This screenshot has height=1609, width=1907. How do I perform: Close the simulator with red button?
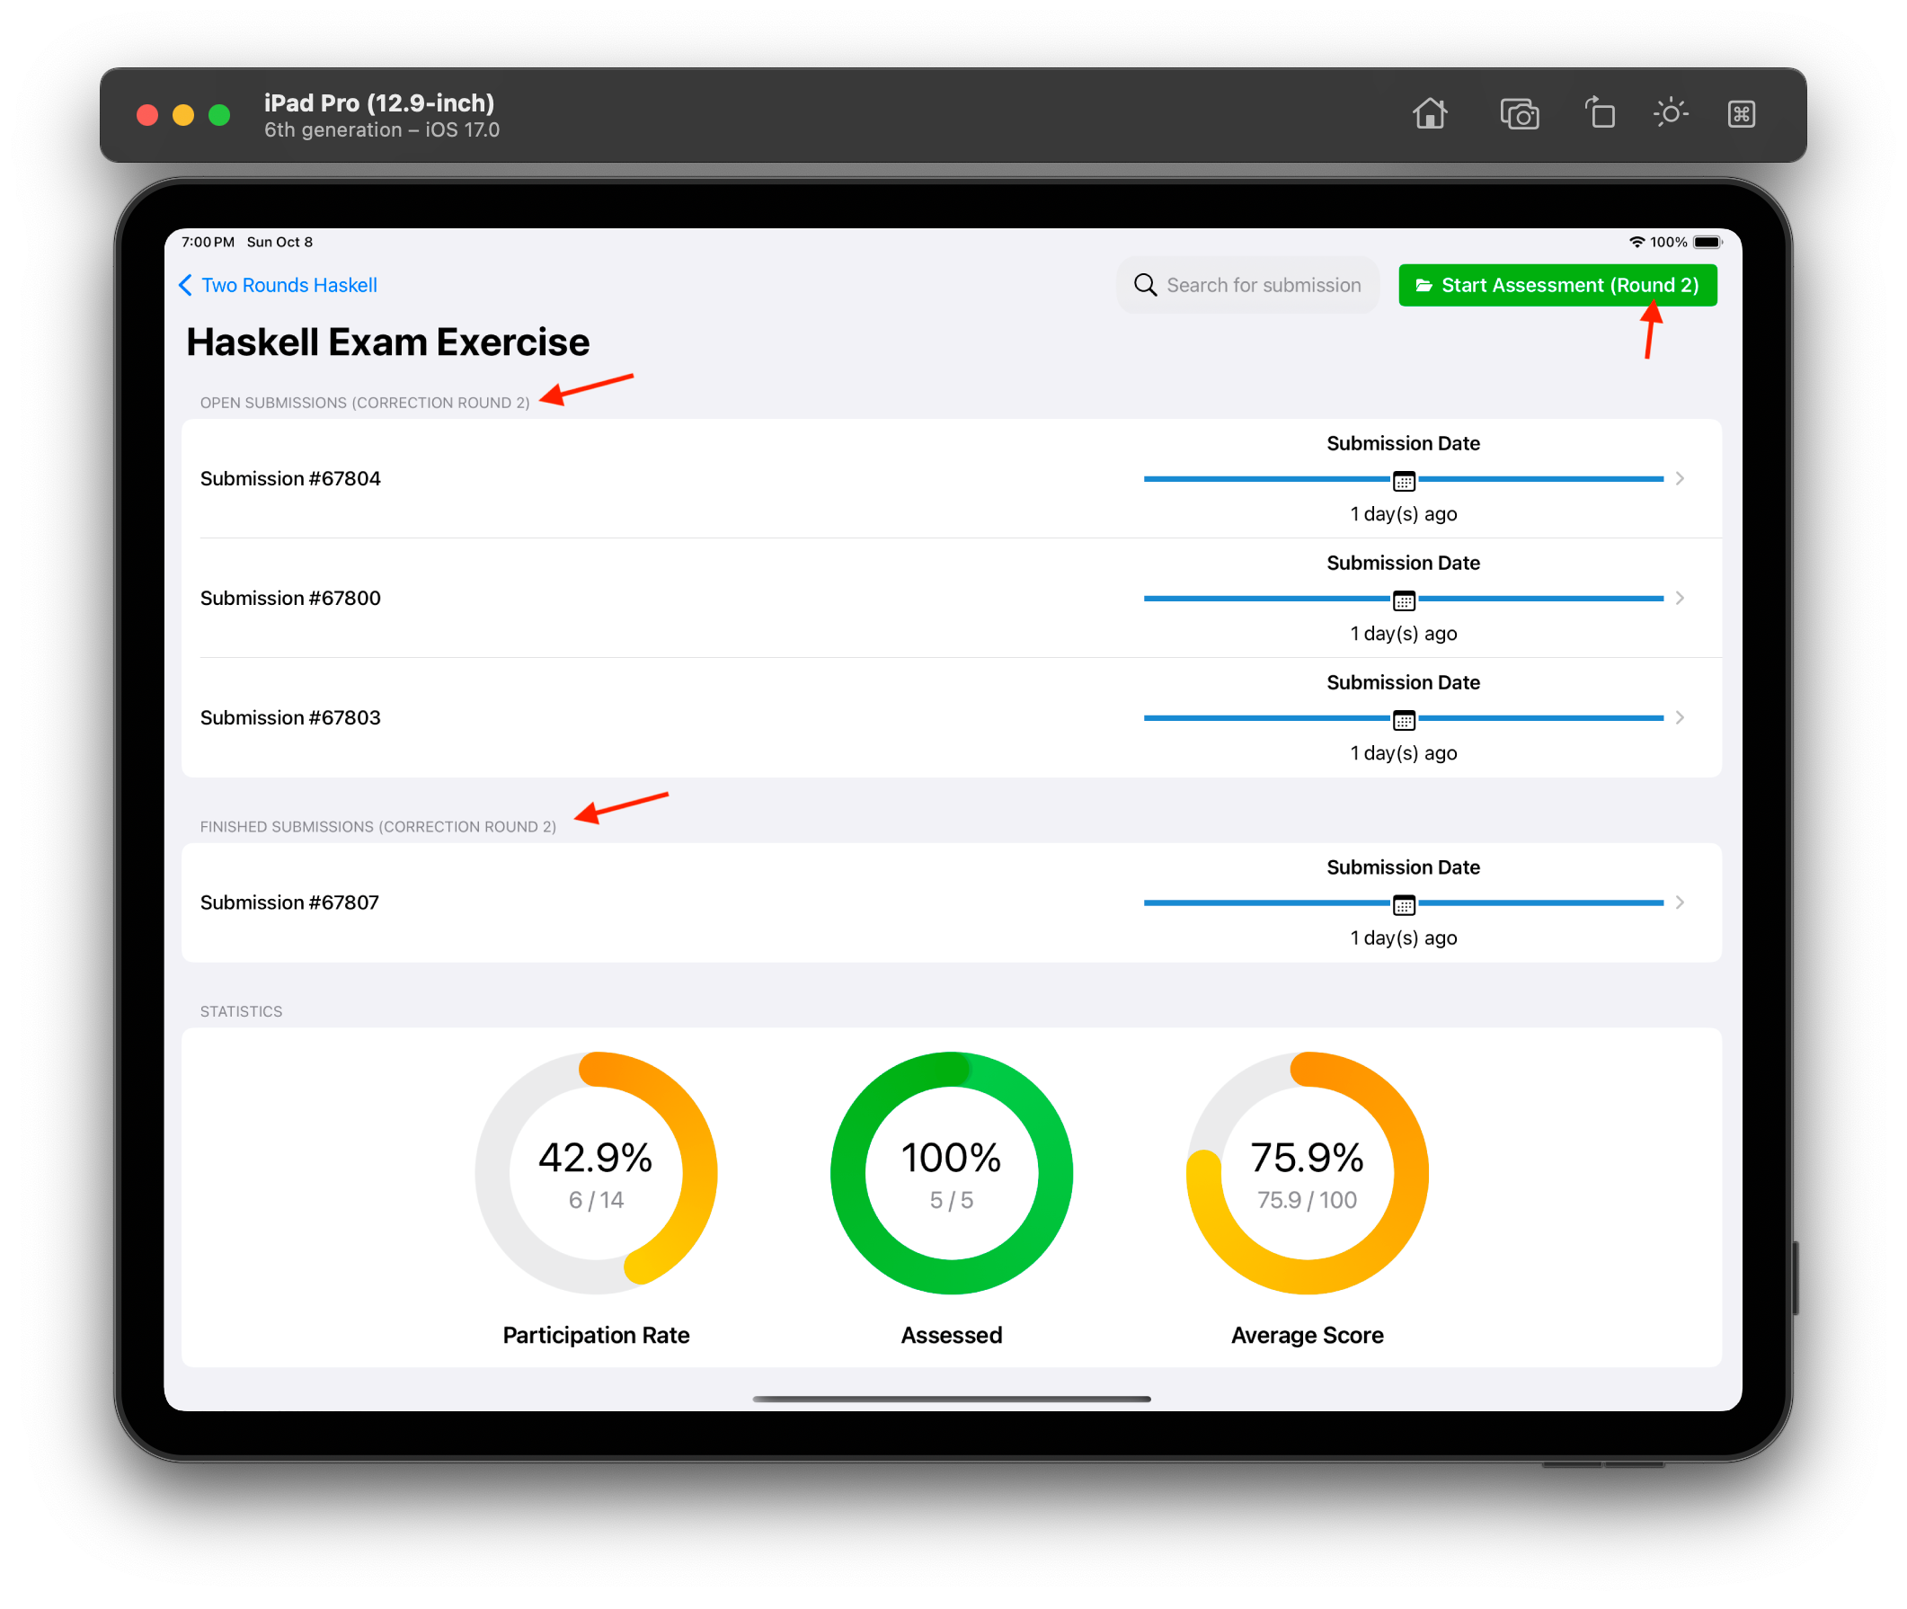point(146,115)
